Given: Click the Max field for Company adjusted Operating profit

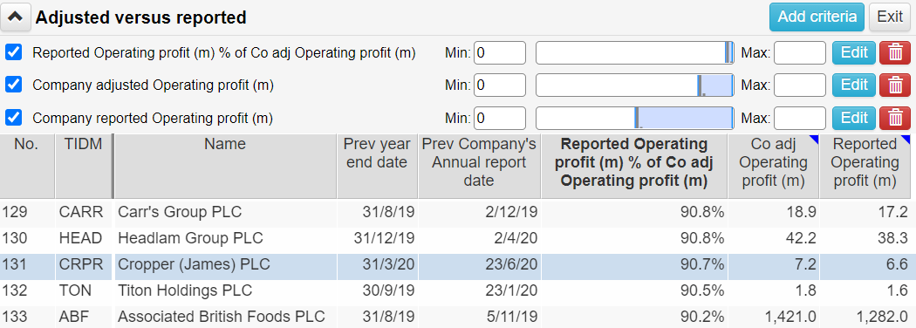Looking at the screenshot, I should 800,85.
